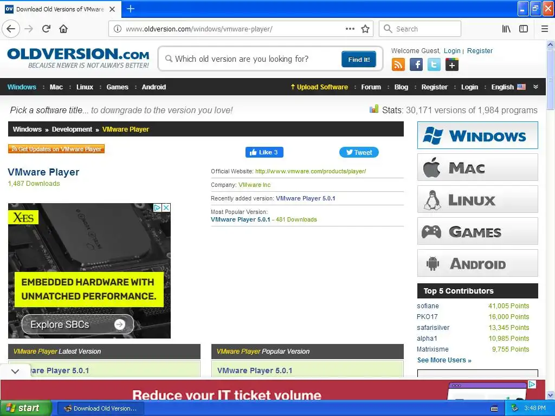Open page actions three-dot menu
This screenshot has width=555, height=416.
(350, 29)
